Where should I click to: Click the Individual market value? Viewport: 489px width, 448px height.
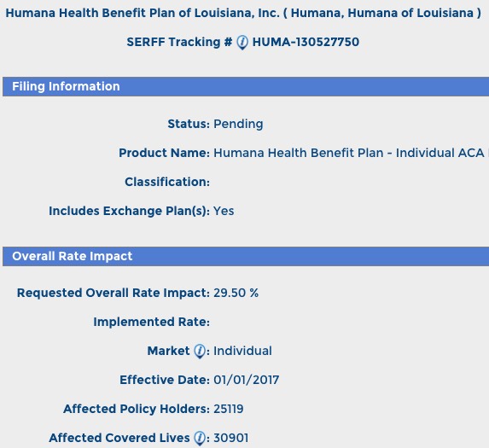click(x=242, y=351)
